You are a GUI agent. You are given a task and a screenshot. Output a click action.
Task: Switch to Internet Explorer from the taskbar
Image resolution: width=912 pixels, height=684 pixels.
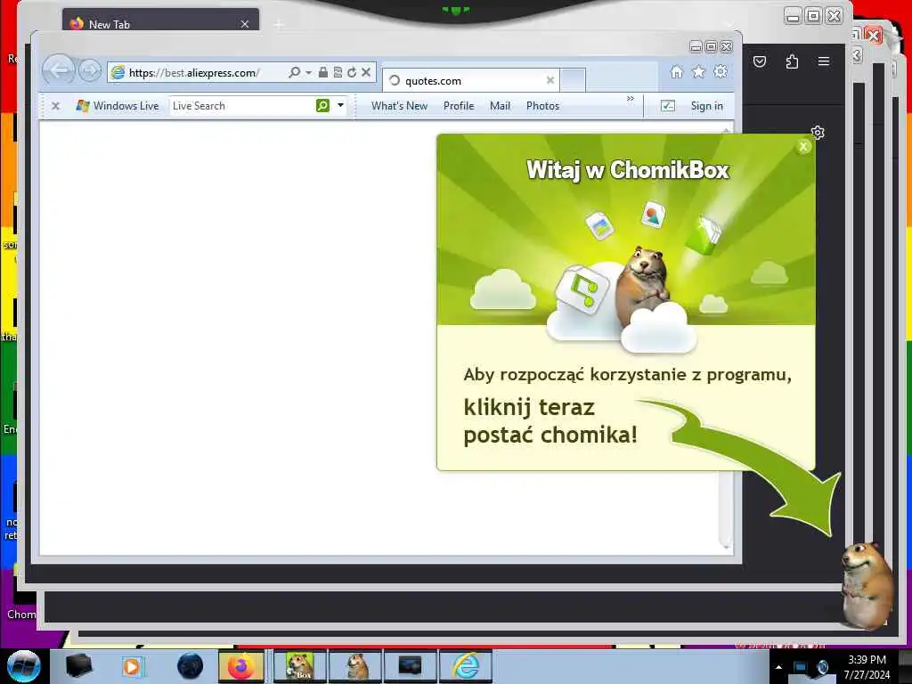pyautogui.click(x=466, y=666)
